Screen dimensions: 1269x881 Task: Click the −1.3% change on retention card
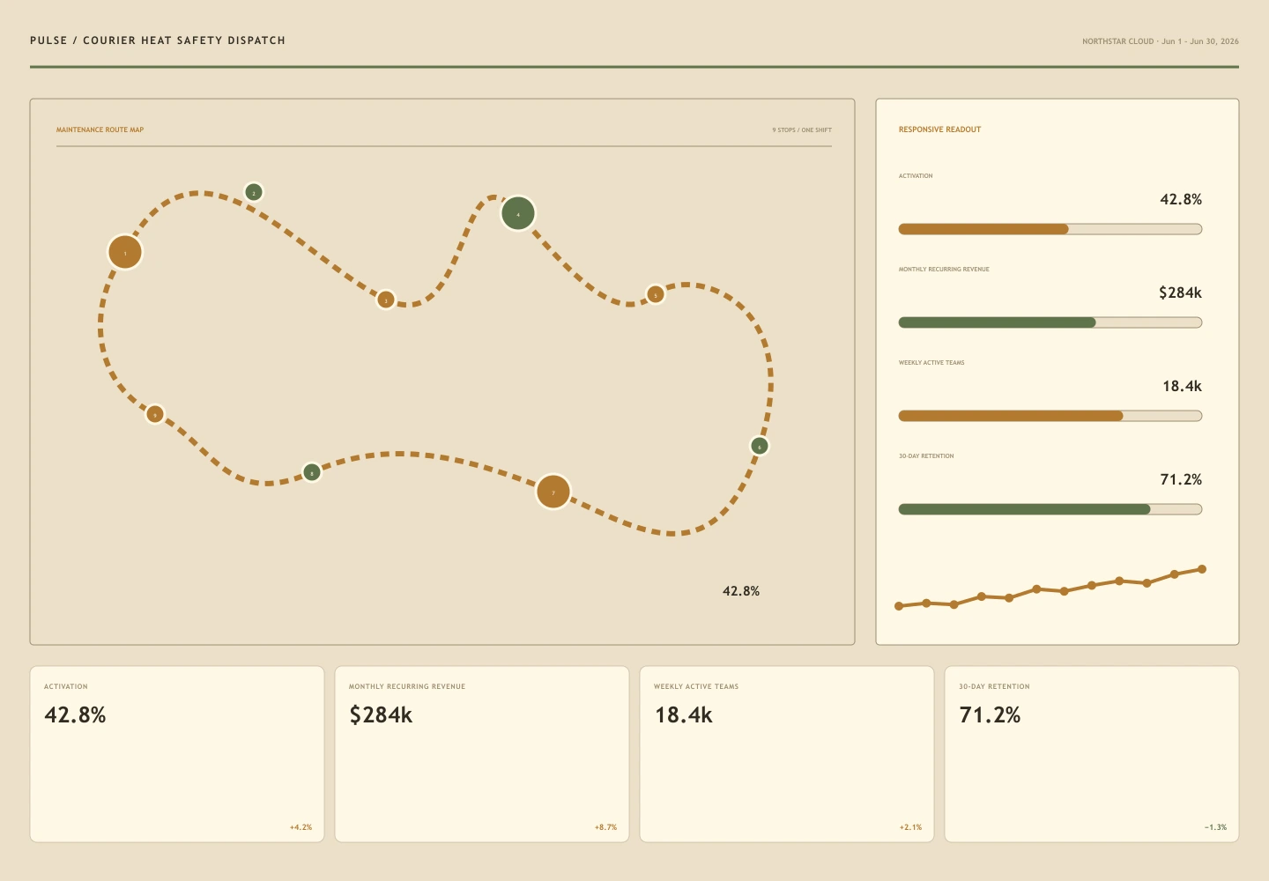coord(1215,827)
